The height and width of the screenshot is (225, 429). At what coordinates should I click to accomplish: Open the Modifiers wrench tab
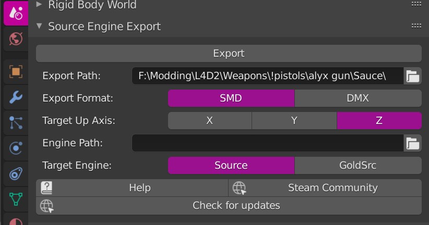[x=16, y=97]
